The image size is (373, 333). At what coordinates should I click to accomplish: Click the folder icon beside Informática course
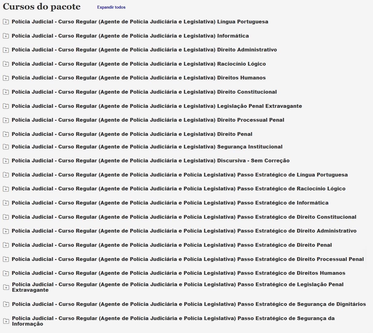pos(6,36)
